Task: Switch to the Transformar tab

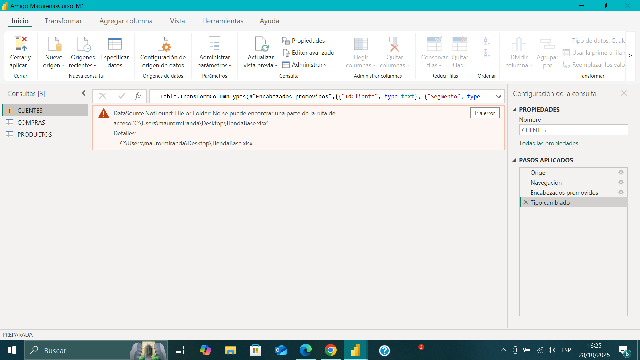Action: click(x=63, y=21)
